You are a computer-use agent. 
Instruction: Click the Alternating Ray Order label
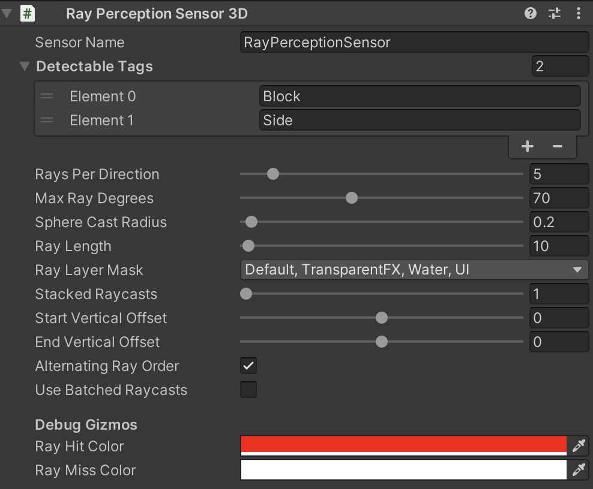pyautogui.click(x=107, y=366)
